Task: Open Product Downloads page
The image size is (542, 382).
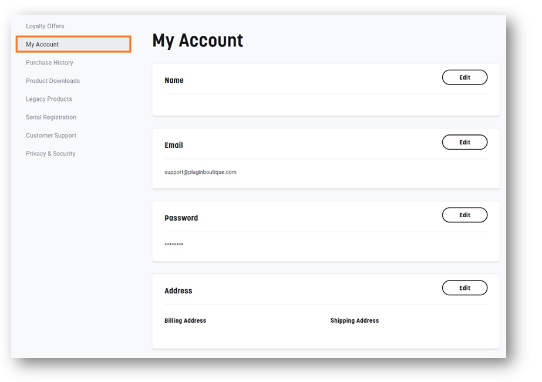Action: pyautogui.click(x=53, y=81)
